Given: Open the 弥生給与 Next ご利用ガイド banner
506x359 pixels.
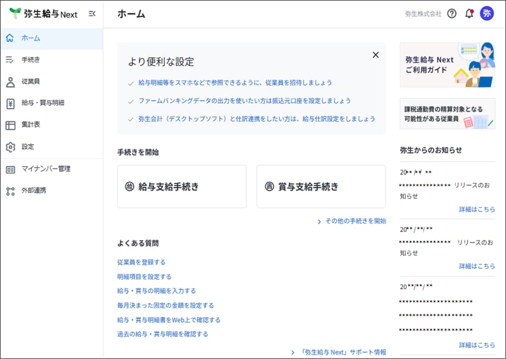Looking at the screenshot, I should tap(447, 65).
